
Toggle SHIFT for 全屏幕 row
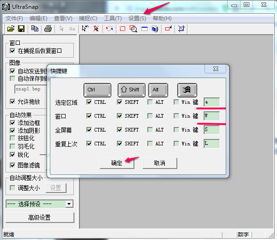(x=120, y=130)
